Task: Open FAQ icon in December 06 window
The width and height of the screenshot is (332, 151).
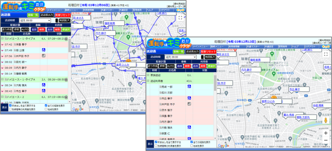Action: pos(180,10)
